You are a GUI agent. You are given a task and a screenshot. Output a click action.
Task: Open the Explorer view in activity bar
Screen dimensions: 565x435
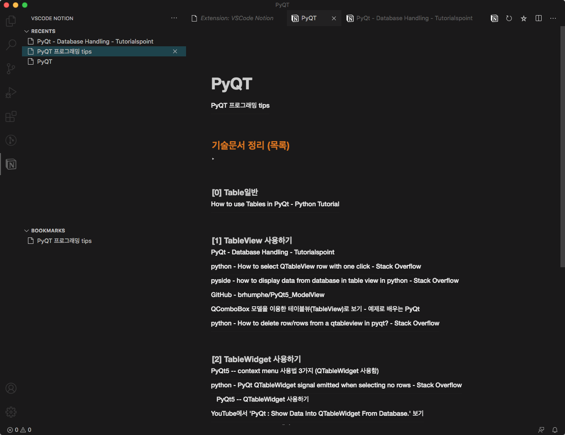click(11, 21)
